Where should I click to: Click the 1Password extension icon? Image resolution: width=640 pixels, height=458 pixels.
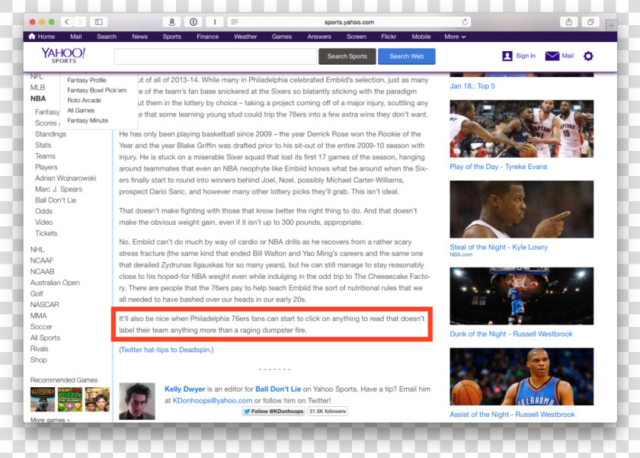pyautogui.click(x=194, y=22)
